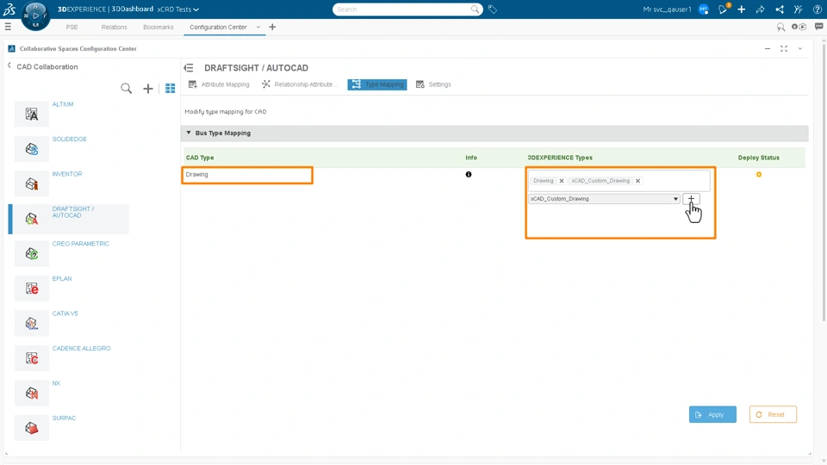
Task: Toggle the side panel collapse icon
Action: 189,67
